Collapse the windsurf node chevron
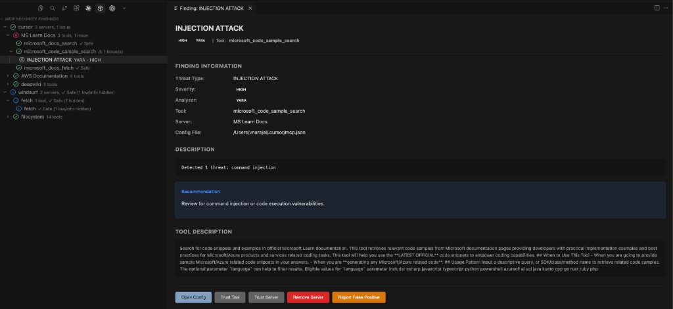Viewport: 673px width, 309px height. [5, 92]
